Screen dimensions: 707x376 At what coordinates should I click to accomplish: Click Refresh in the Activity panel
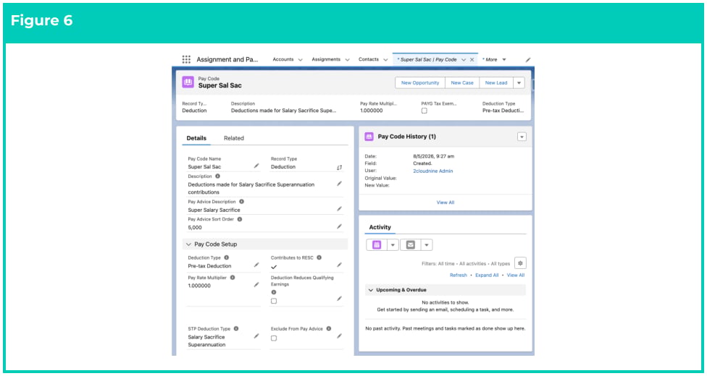pos(459,275)
